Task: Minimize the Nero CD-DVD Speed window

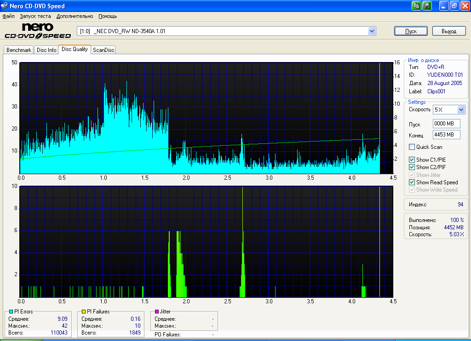Action: (443, 6)
